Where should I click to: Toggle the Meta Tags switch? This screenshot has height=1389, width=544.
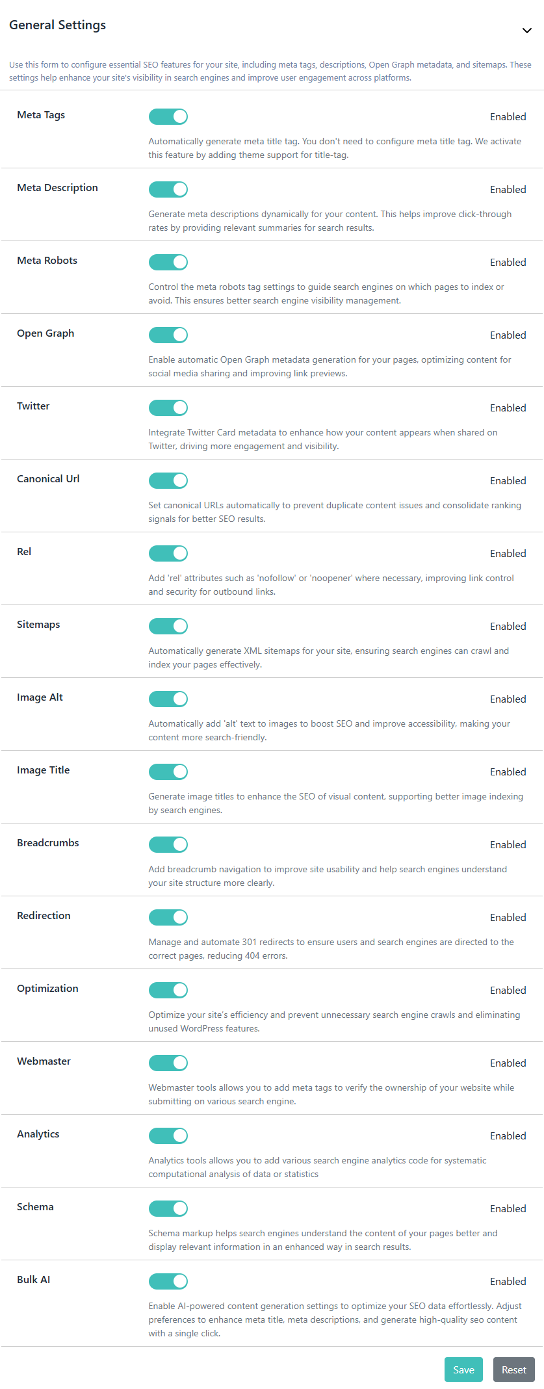pyautogui.click(x=168, y=116)
